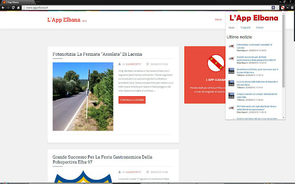Screen dimensions: 295x184
Task: Open the Polisportiva Elba 97 crest image
Action: click(x=83, y=177)
